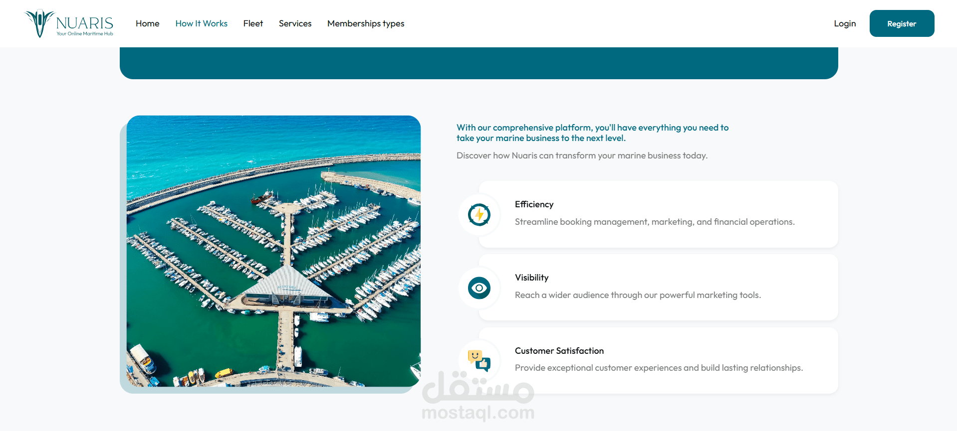Screen dimensions: 957x431
Task: Select the Efficiency card heading
Action: [x=534, y=204]
